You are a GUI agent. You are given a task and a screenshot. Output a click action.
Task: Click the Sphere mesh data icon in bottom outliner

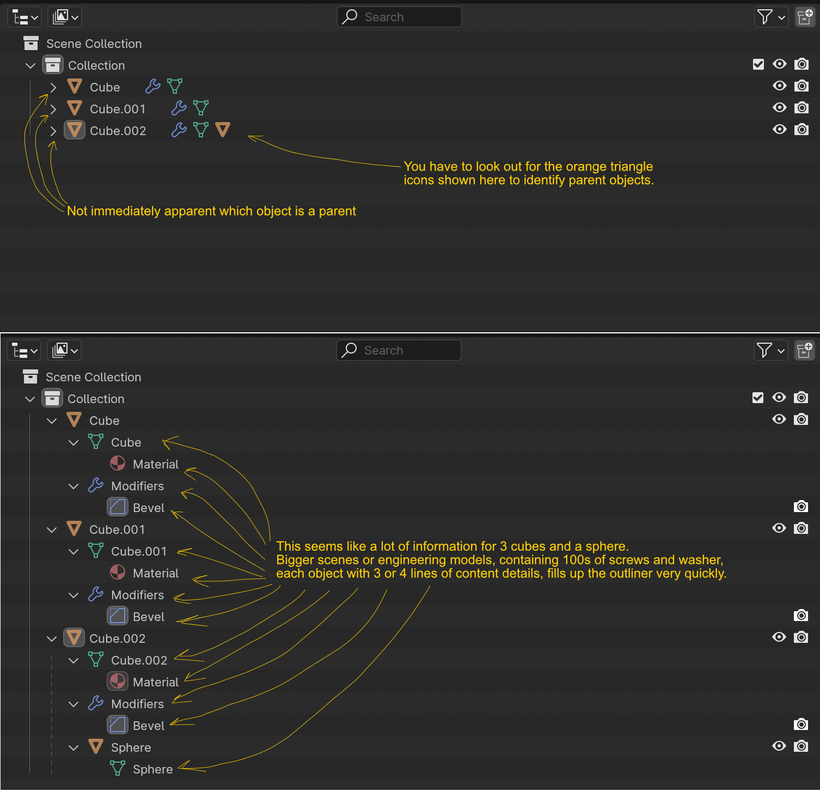pyautogui.click(x=118, y=769)
